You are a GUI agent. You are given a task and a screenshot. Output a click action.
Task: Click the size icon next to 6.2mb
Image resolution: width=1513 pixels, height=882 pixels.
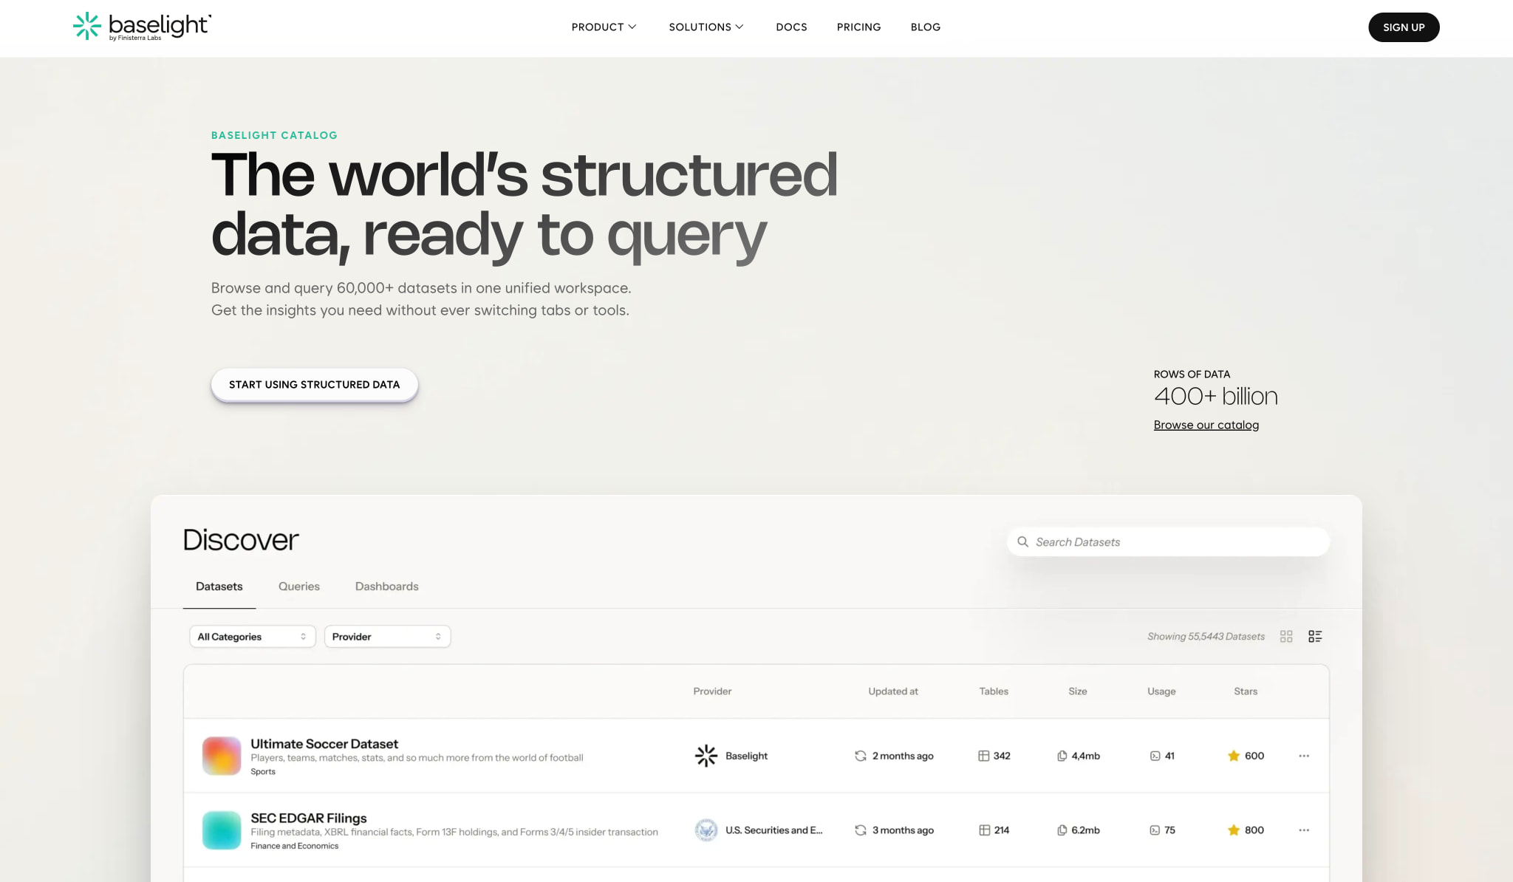(x=1062, y=830)
